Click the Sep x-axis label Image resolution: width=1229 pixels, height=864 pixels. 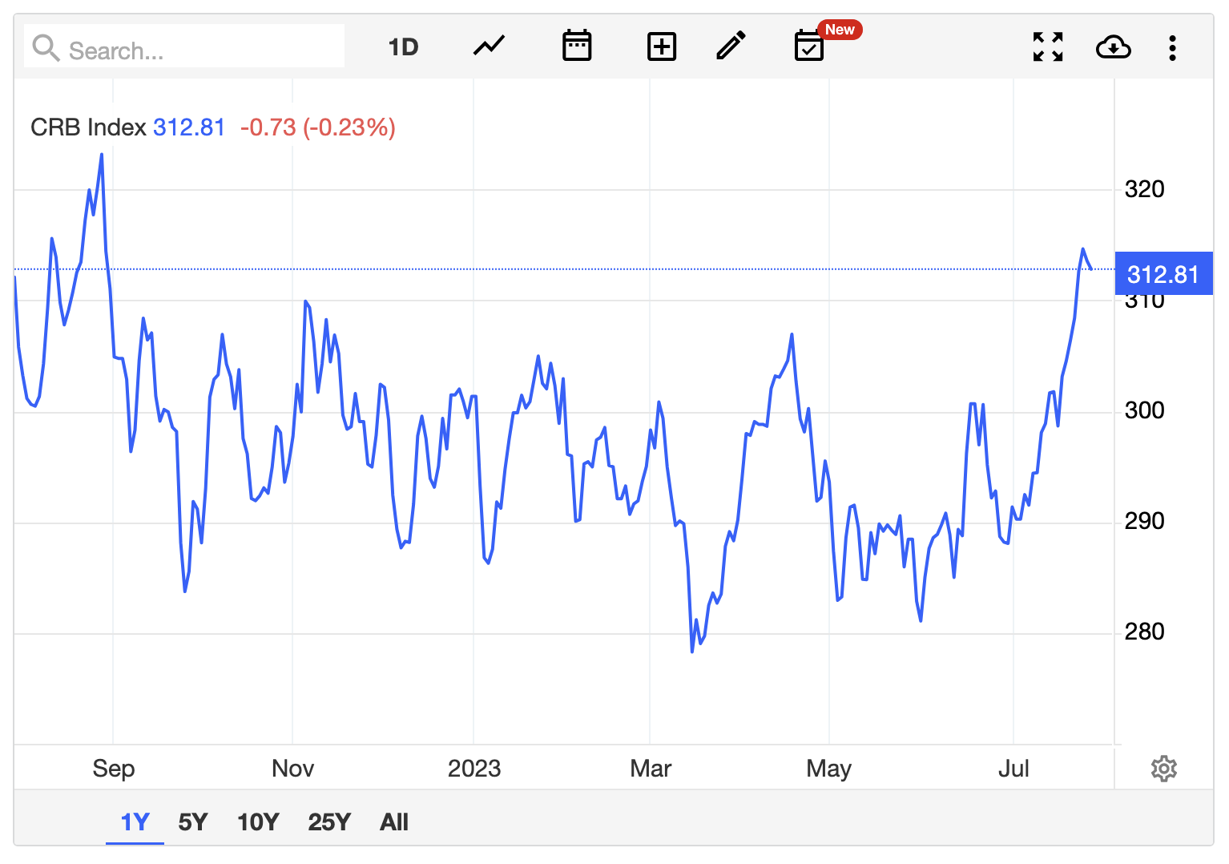(114, 769)
